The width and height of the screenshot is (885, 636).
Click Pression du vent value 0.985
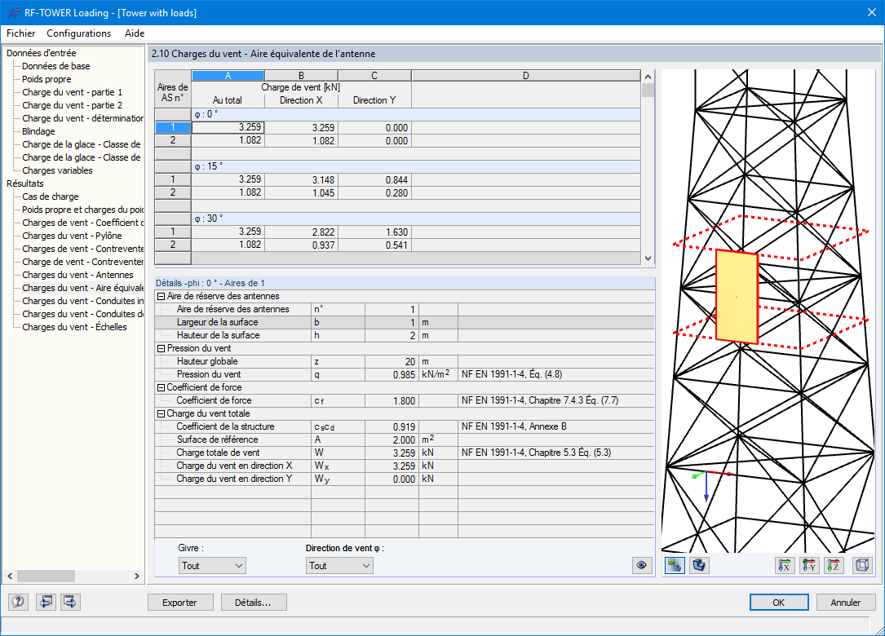pos(392,374)
